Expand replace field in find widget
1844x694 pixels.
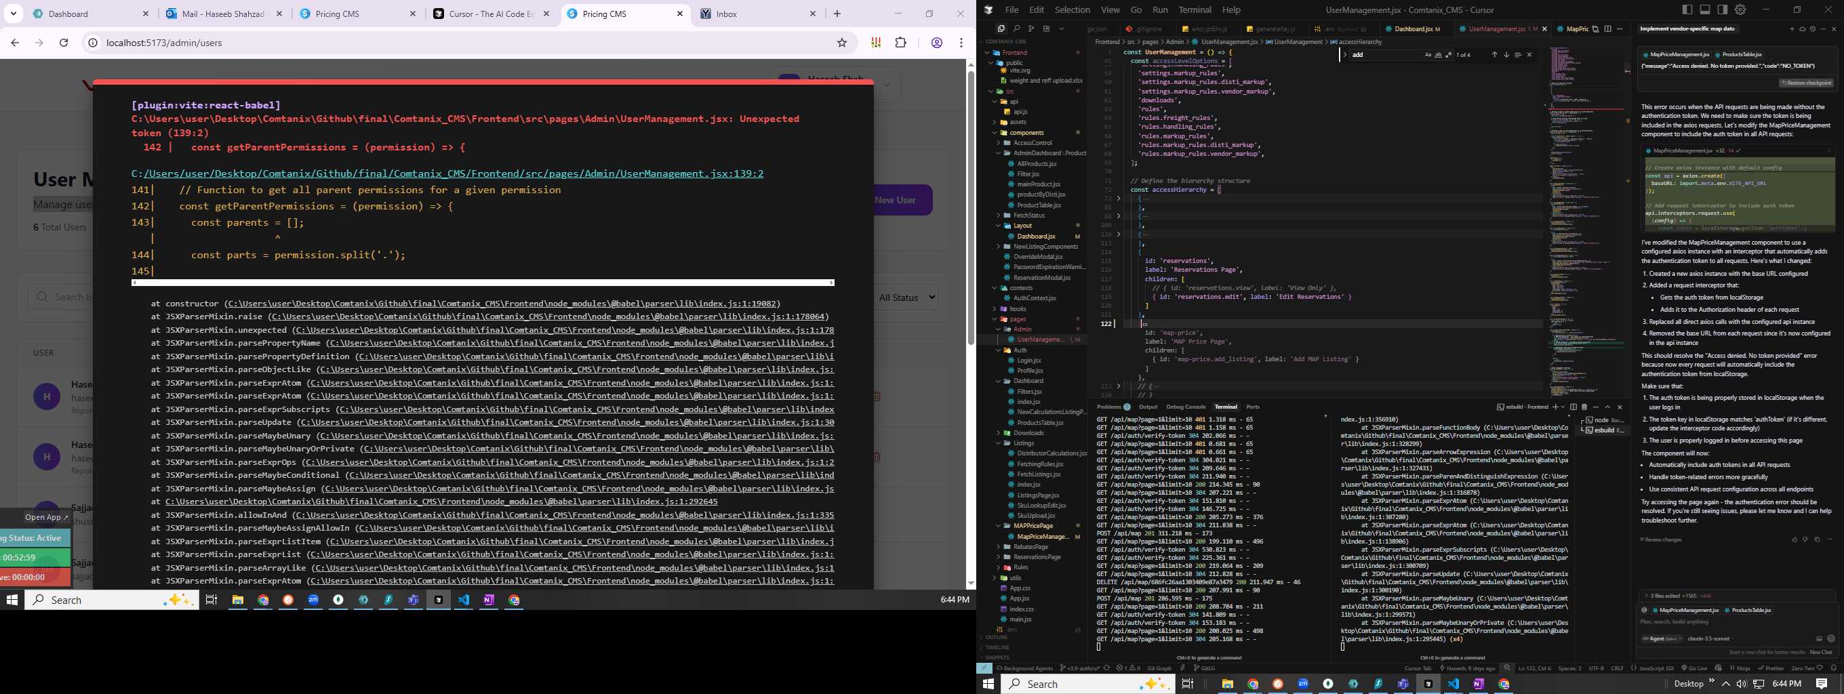1345,54
